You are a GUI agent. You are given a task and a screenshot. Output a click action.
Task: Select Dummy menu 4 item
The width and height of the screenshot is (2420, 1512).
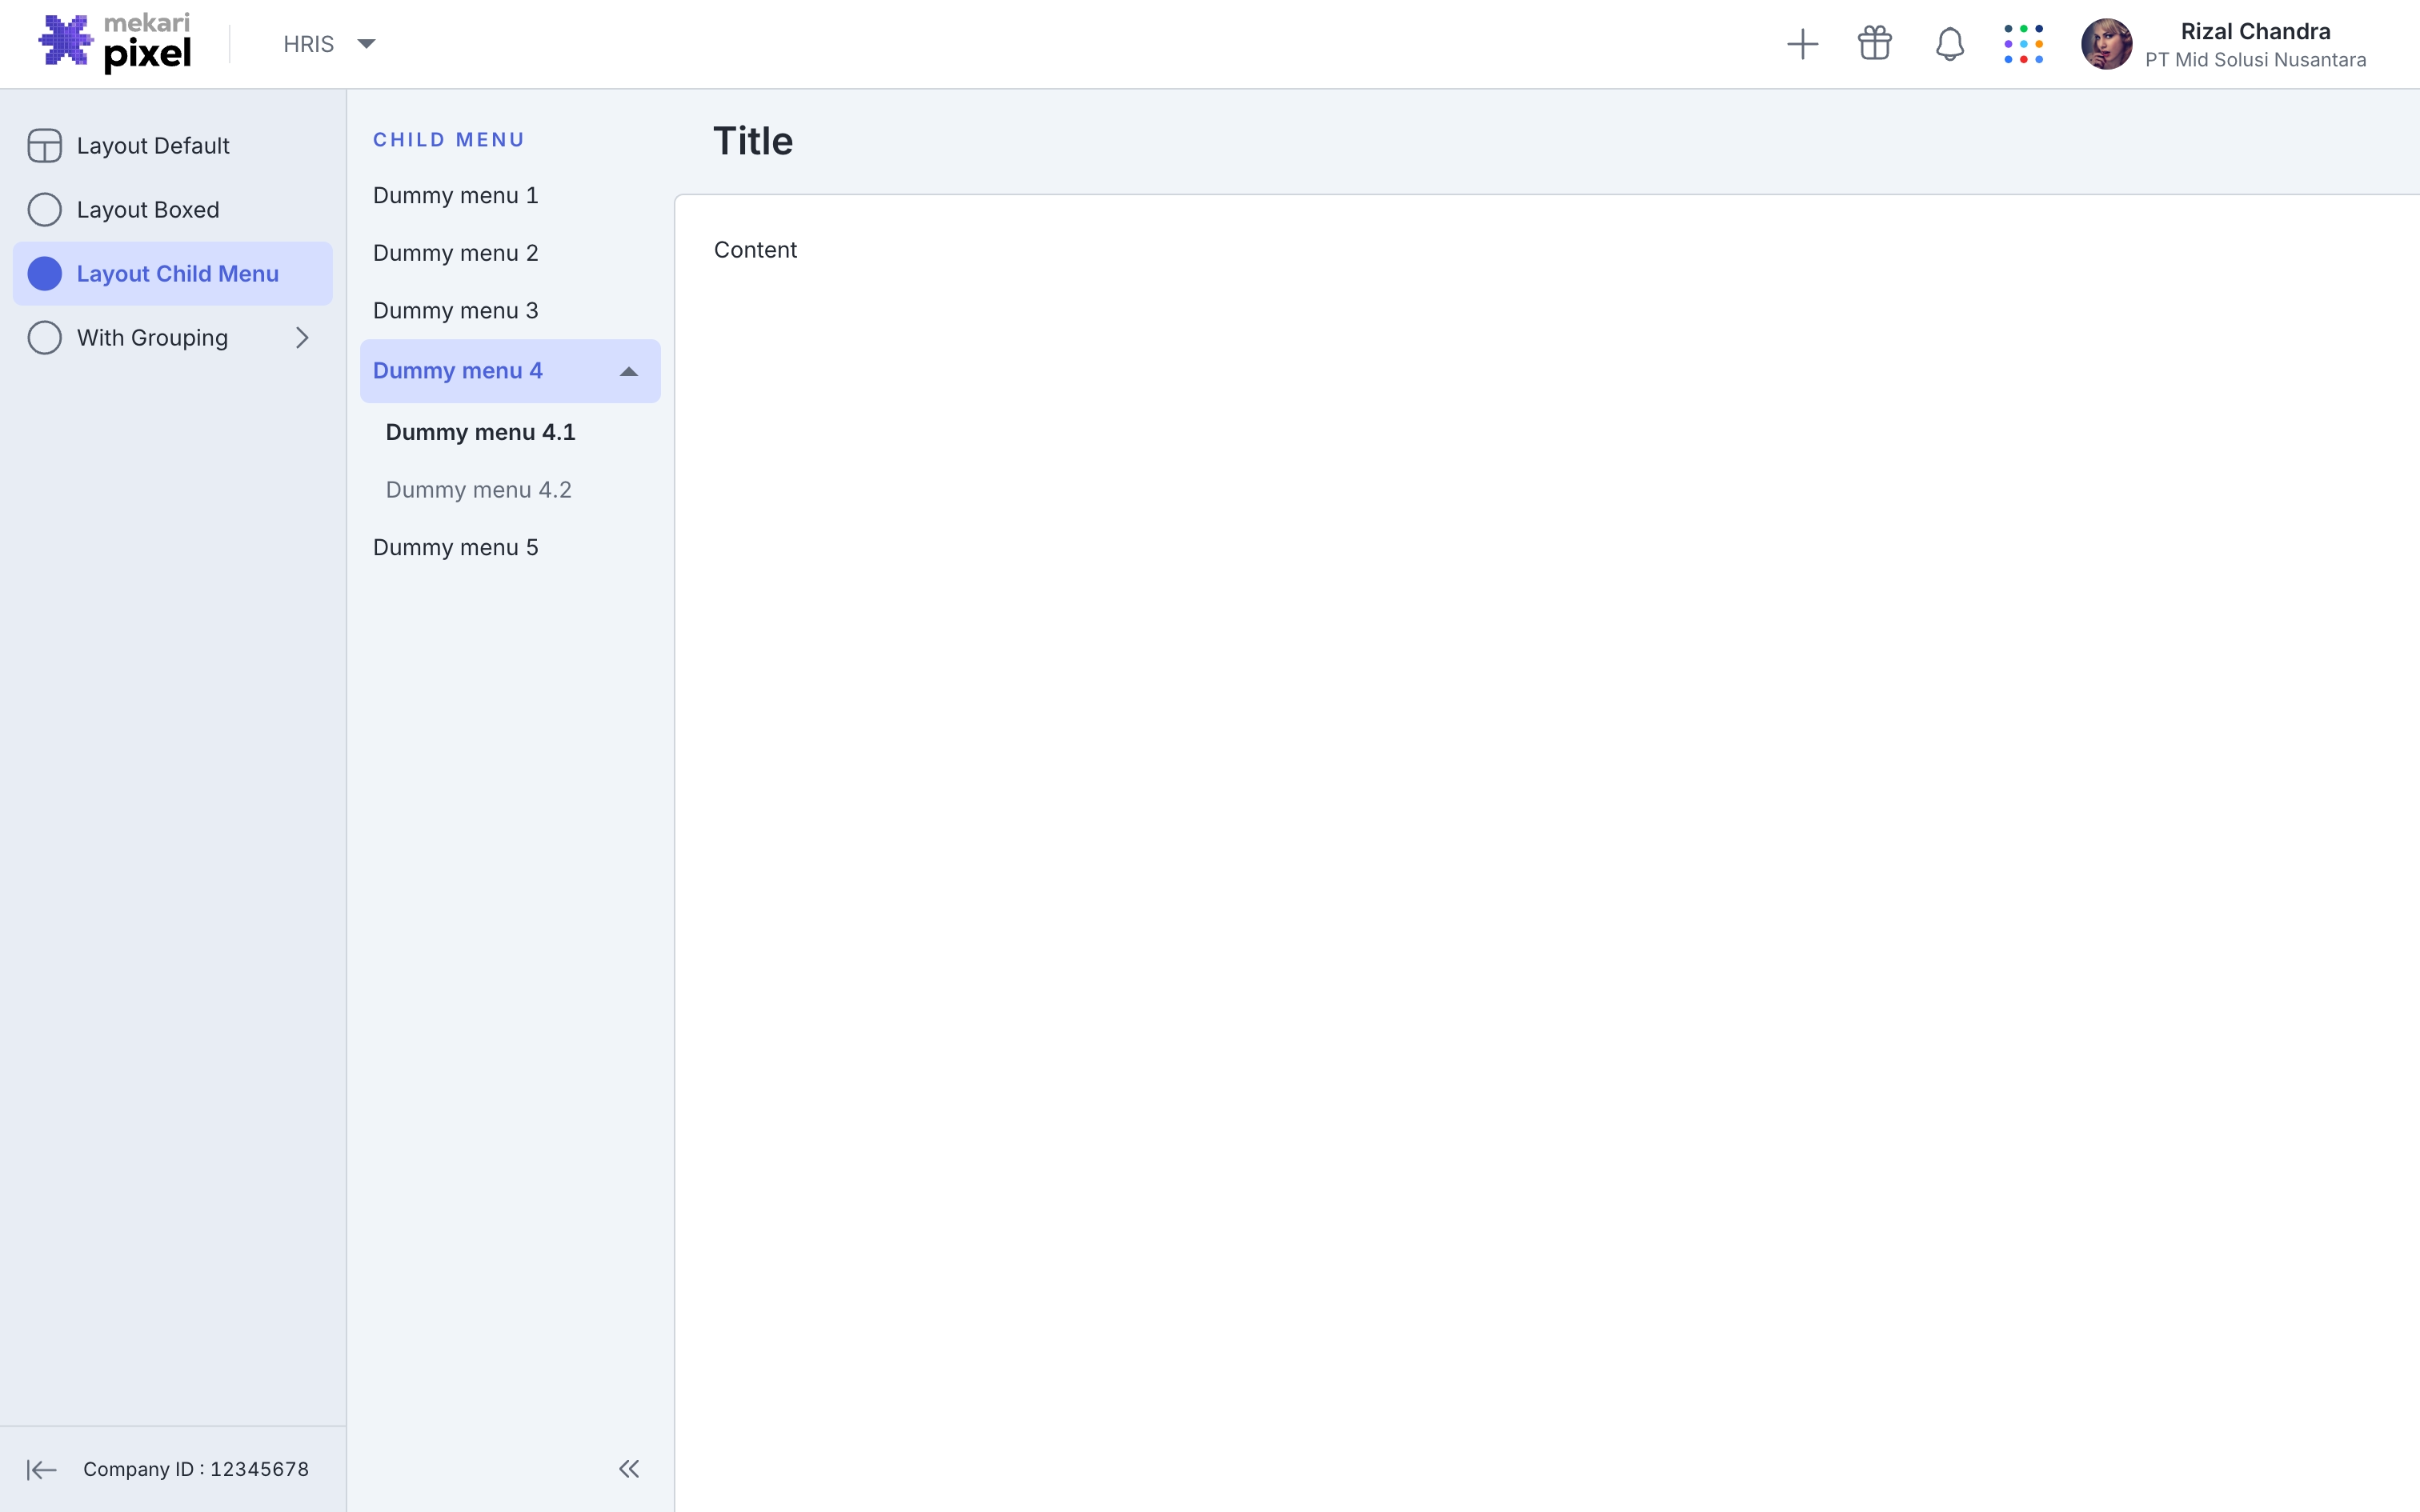510,371
